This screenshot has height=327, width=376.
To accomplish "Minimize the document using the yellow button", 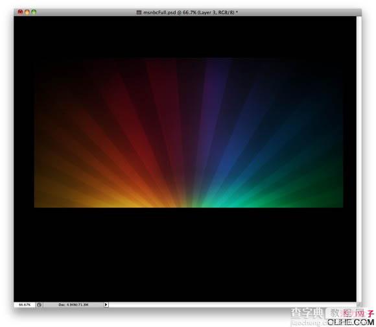I will tap(27, 12).
